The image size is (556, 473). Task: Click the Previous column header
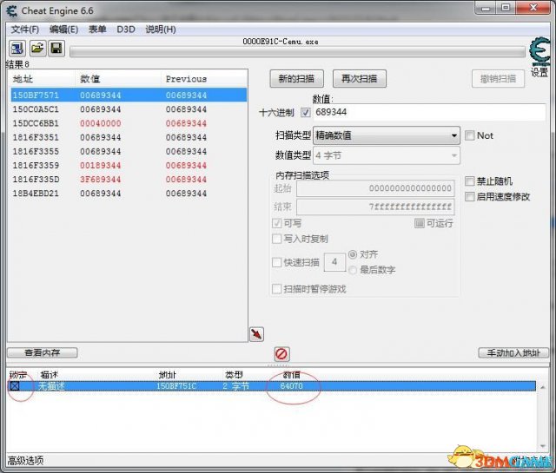coord(203,79)
